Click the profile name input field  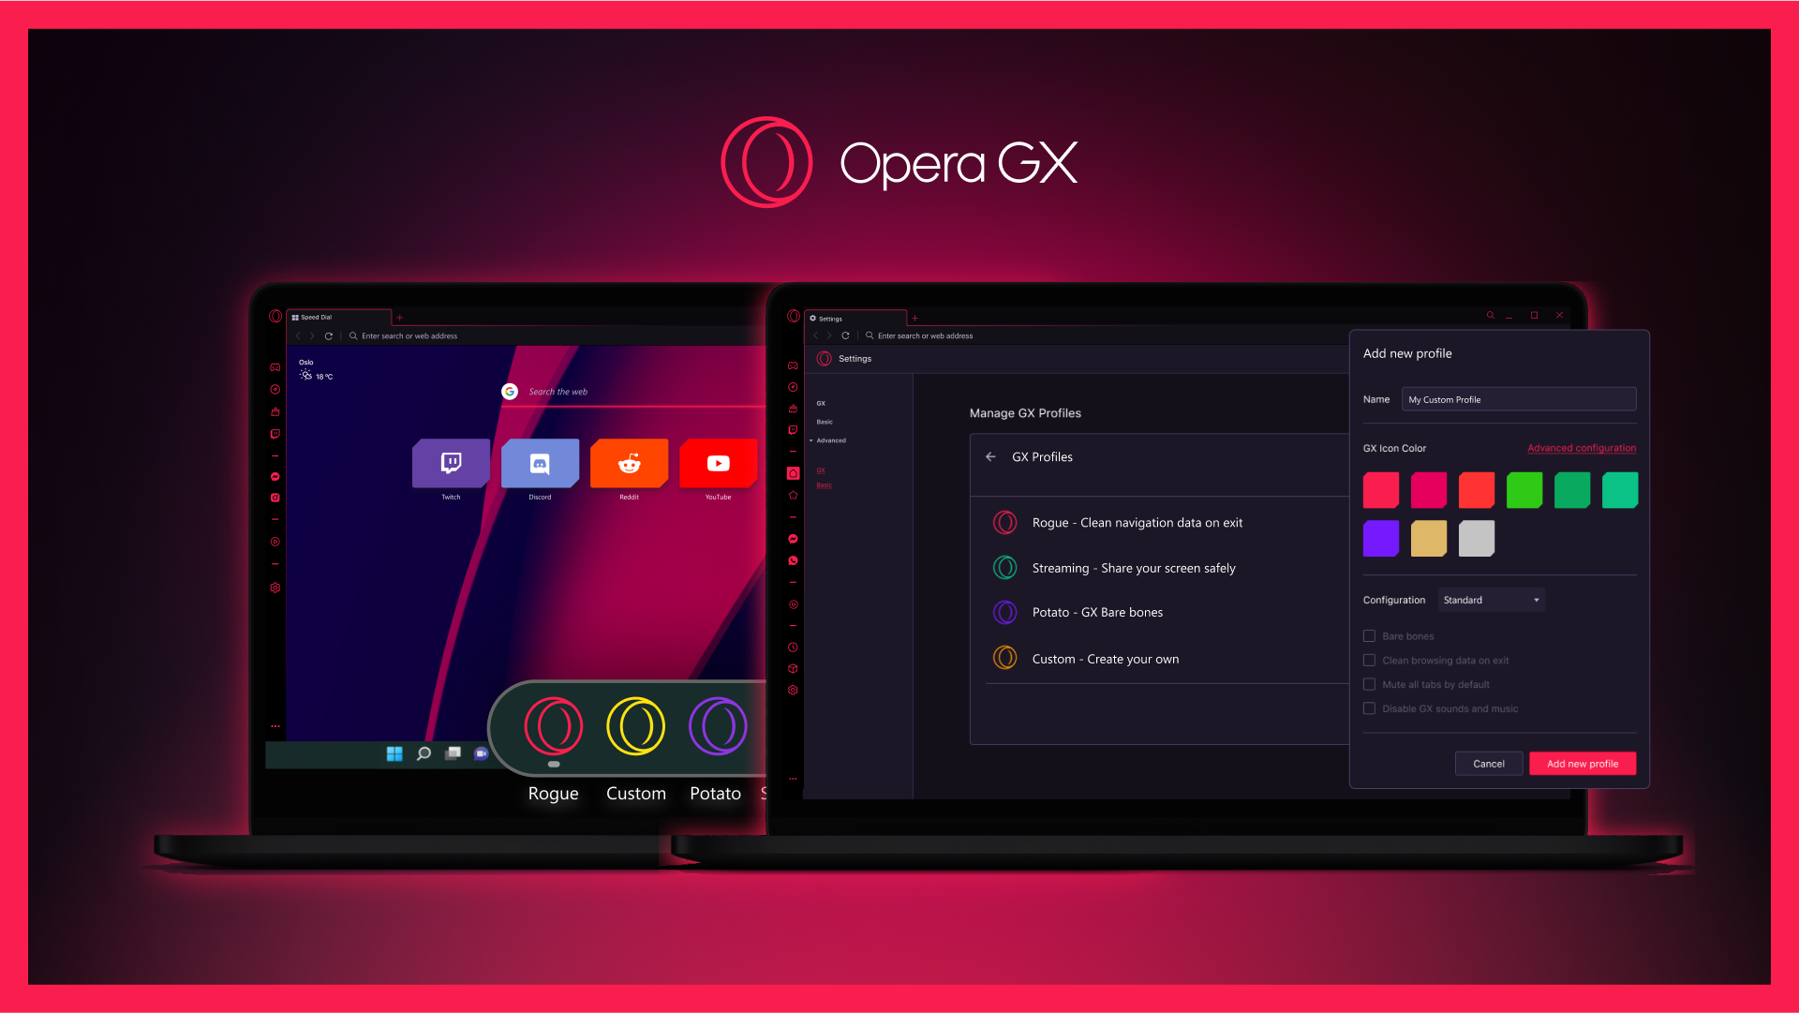1520,399
